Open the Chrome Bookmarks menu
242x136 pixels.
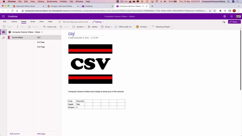tap(52, 2)
